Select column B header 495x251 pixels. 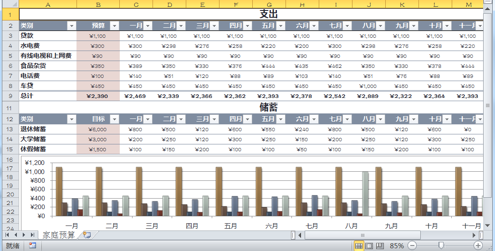pyautogui.click(x=98, y=5)
